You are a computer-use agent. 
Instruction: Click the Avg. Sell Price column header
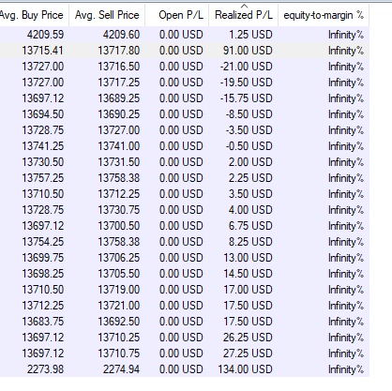(x=107, y=15)
